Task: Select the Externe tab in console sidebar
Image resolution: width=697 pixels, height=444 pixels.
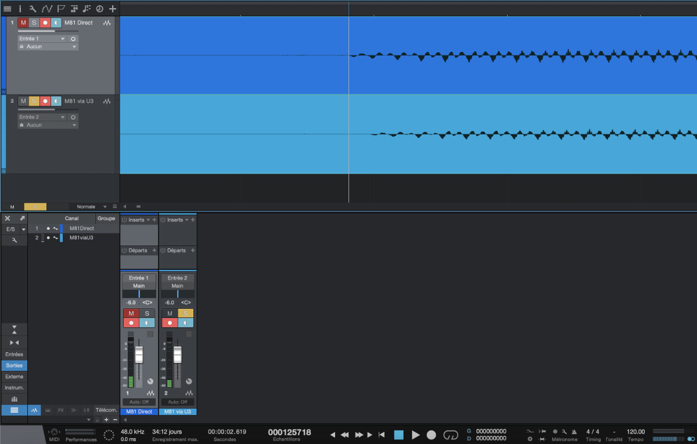Action: (14, 377)
